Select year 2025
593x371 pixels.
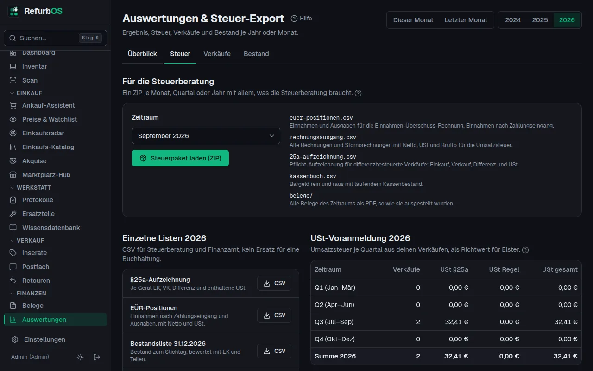(540, 20)
